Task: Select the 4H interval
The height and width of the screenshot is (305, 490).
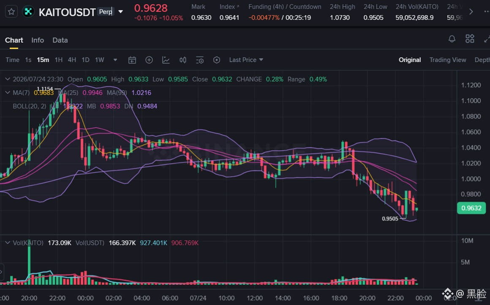Action: [72, 60]
